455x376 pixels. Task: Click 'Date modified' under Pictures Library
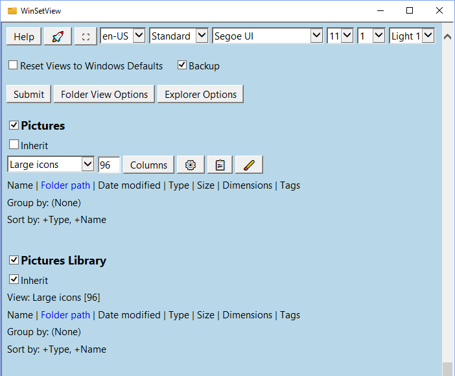point(129,314)
